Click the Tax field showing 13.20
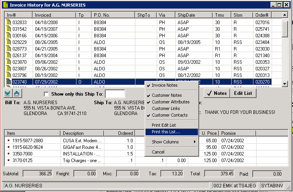293x192 pixels. point(172,174)
